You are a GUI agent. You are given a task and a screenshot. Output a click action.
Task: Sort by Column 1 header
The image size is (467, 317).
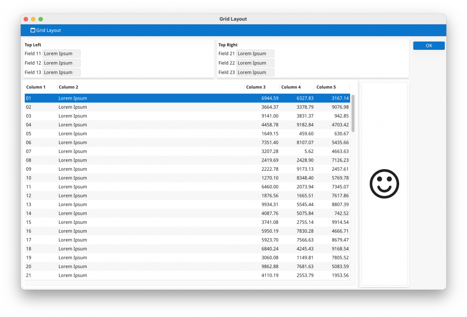point(36,87)
